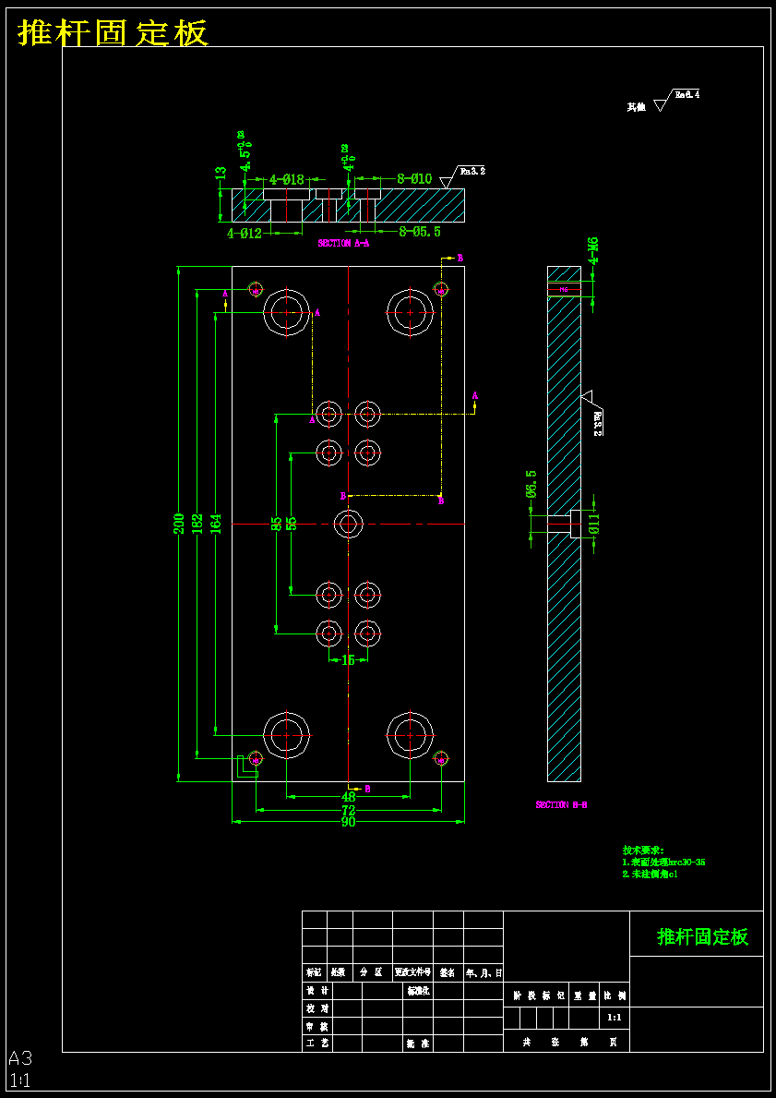Select the SECTION B-B label

point(561,805)
